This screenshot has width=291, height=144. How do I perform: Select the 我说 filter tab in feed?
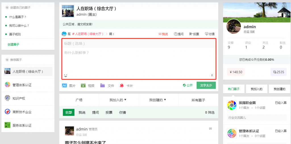tap(82, 112)
